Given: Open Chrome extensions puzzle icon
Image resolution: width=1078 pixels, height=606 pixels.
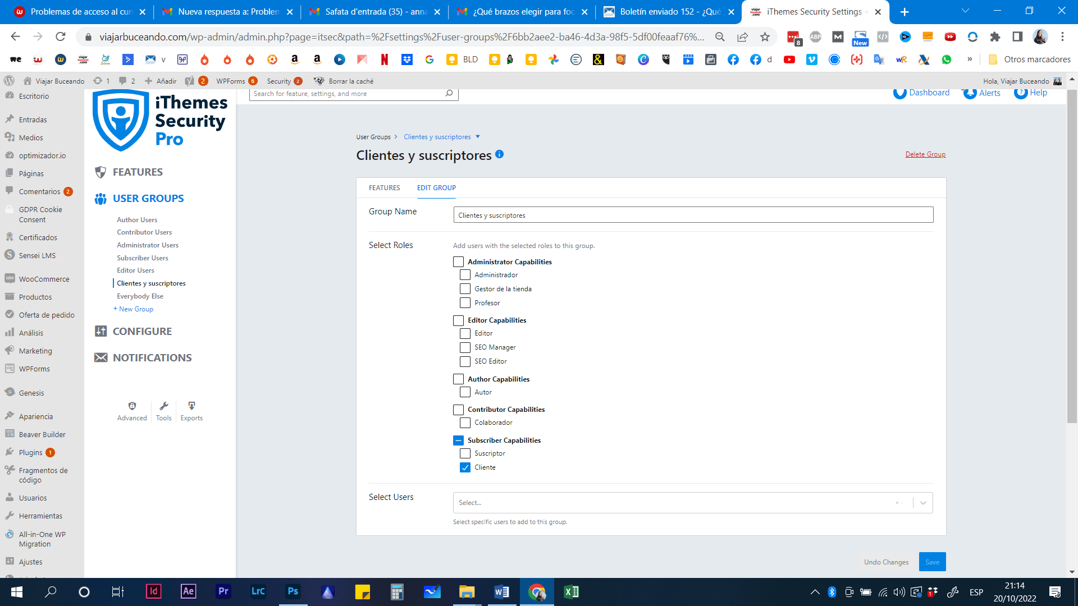Looking at the screenshot, I should [995, 37].
